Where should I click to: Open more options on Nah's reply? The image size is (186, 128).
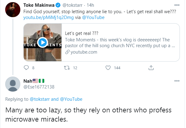pos(177,81)
